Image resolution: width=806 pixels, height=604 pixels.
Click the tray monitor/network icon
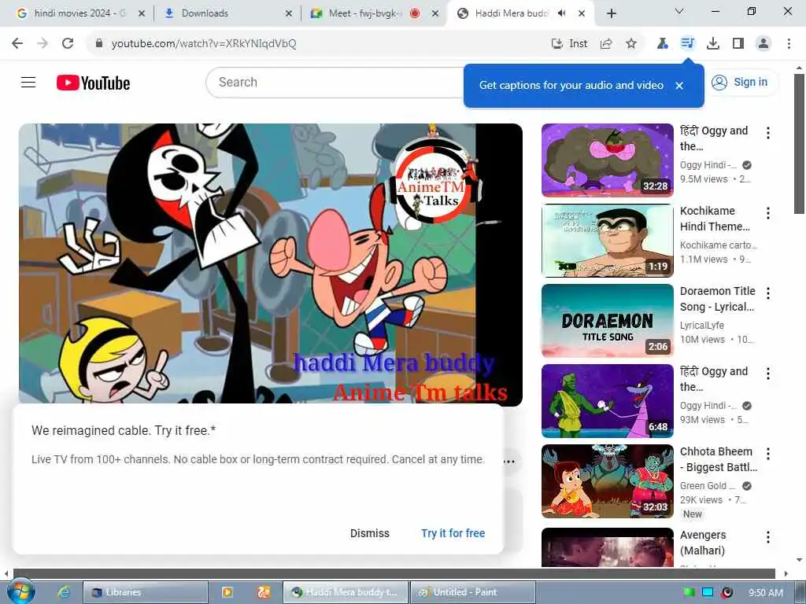pos(708,593)
